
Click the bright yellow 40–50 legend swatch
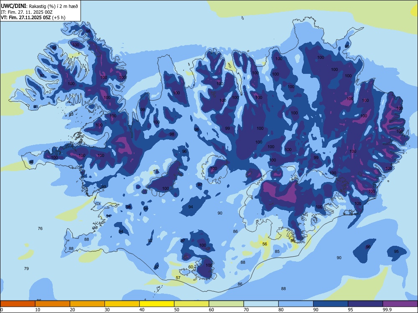[157, 304]
